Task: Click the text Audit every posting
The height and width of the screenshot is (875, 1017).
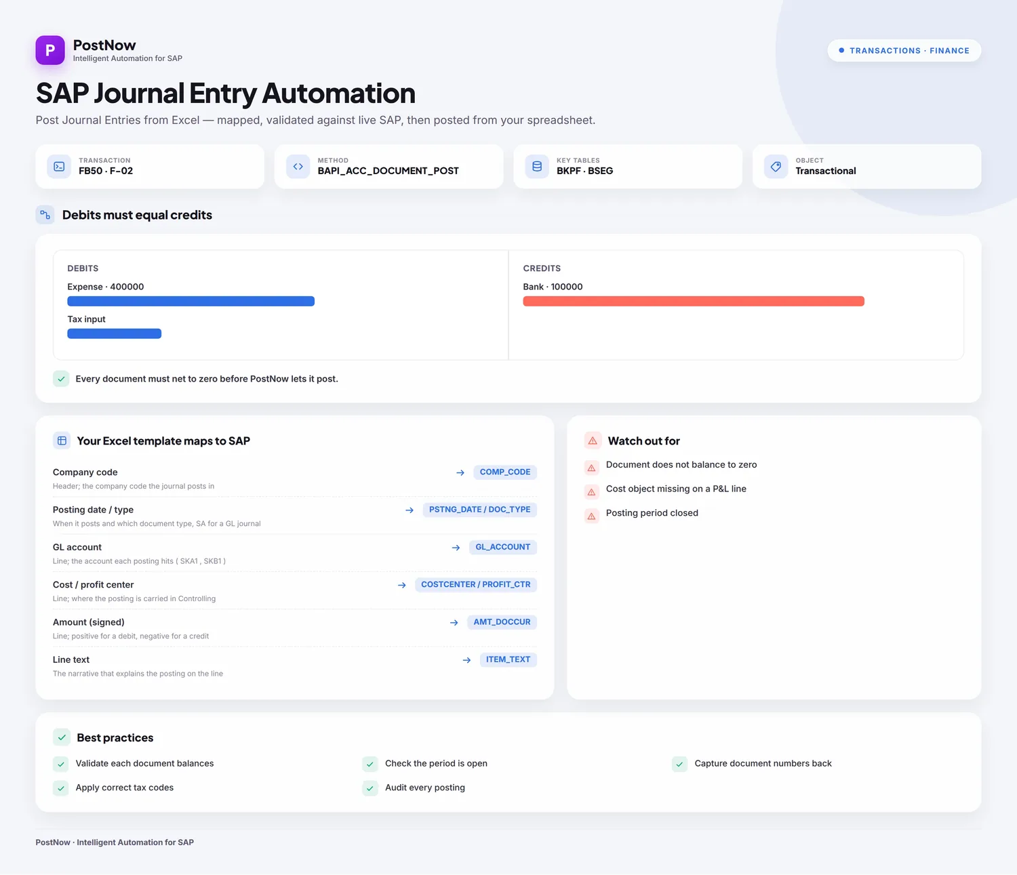Action: tap(425, 788)
